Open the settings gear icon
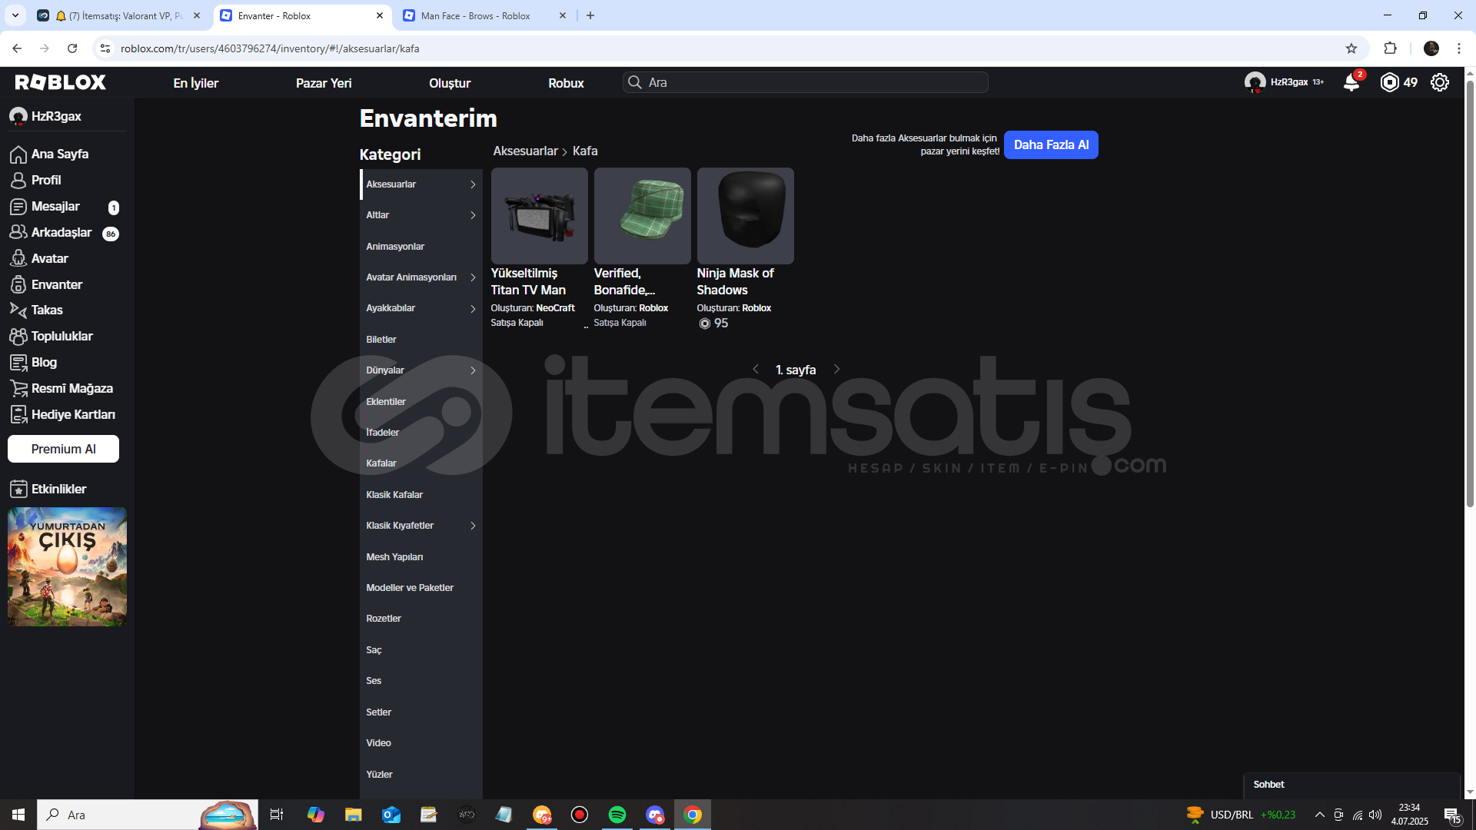This screenshot has height=830, width=1476. [x=1440, y=82]
